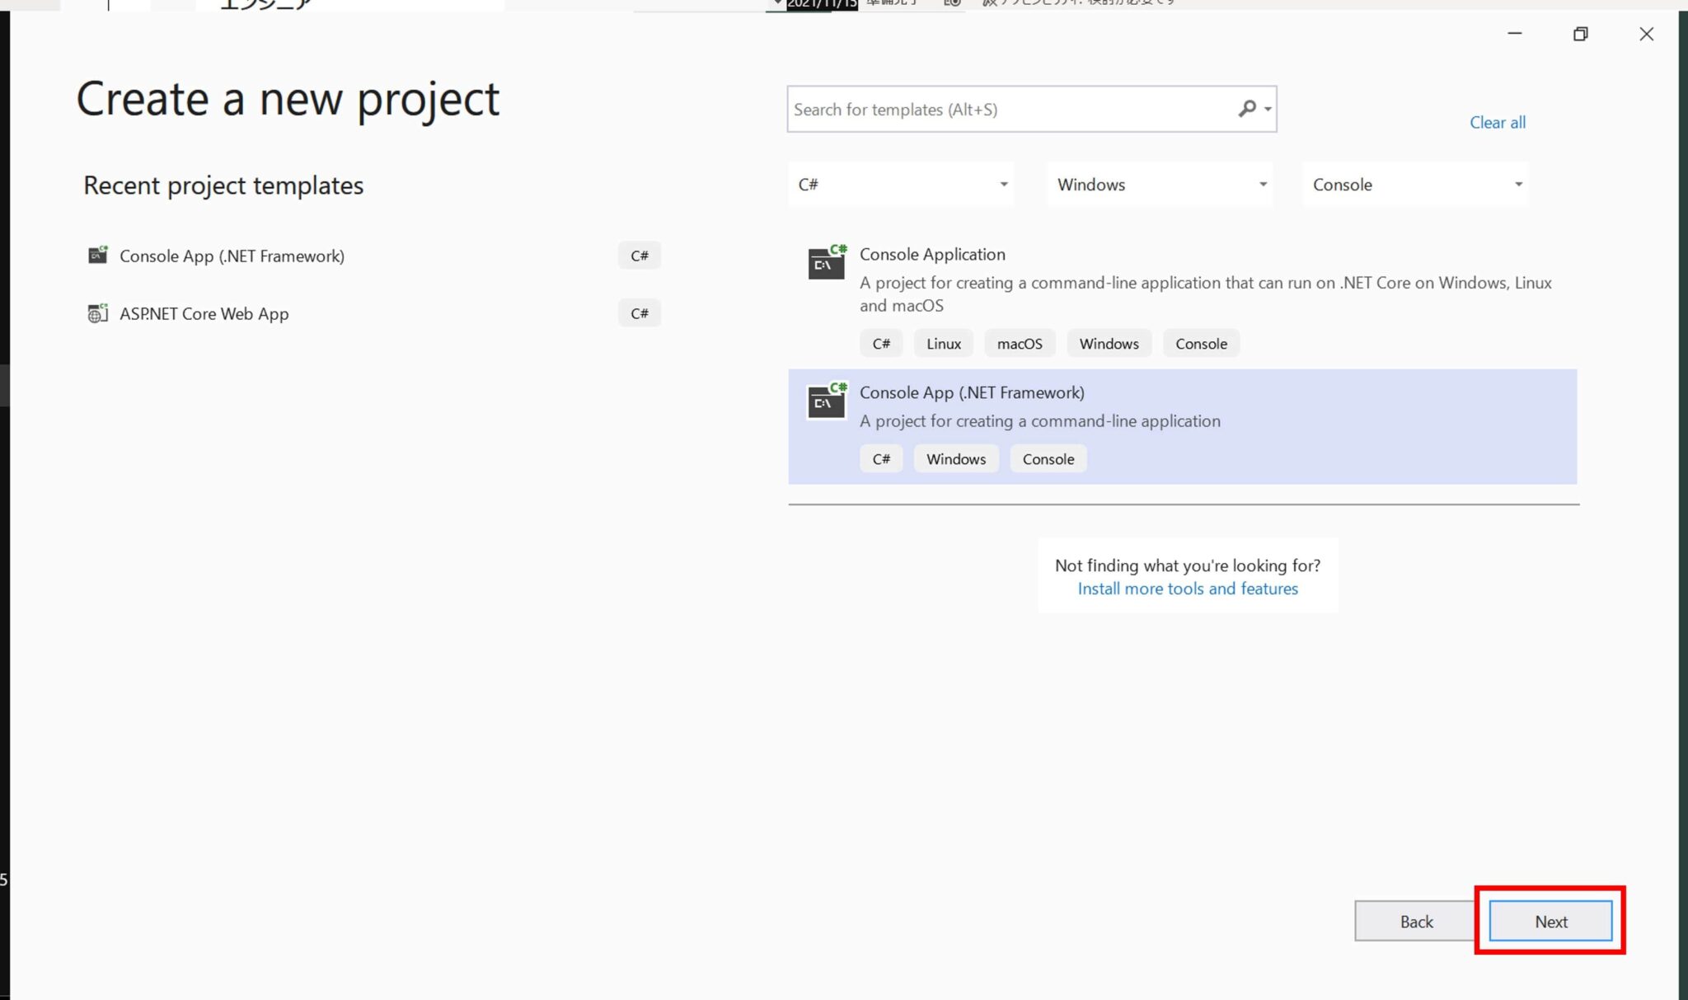The width and height of the screenshot is (1688, 1000).
Task: Click the Linux tag under Console Application
Action: (943, 343)
